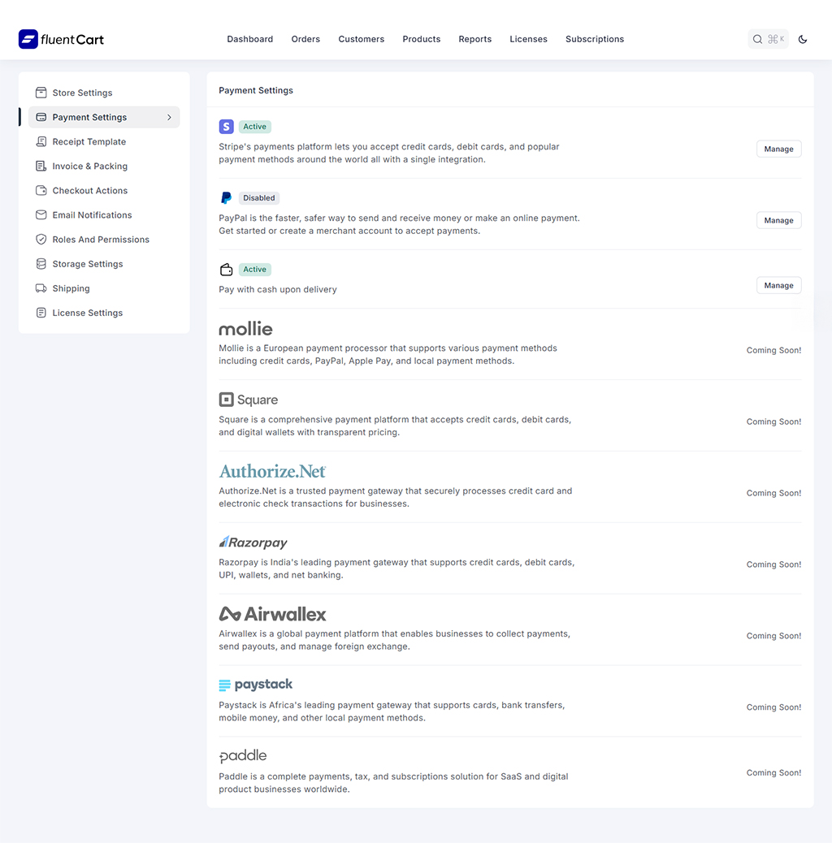The height and width of the screenshot is (843, 832).
Task: Click the Paddle logo
Action: (x=243, y=756)
